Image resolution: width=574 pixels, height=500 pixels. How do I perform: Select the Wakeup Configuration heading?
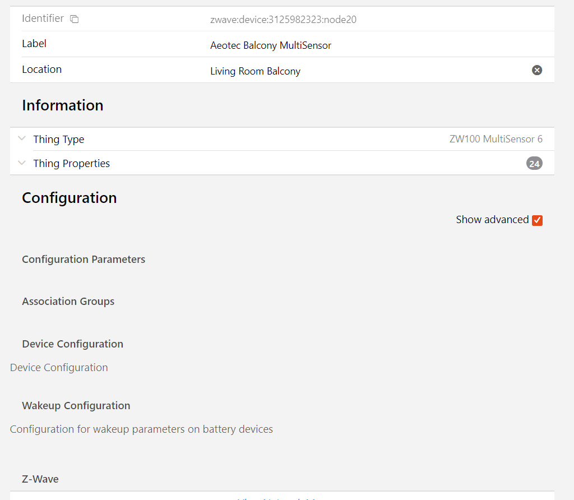tap(76, 406)
